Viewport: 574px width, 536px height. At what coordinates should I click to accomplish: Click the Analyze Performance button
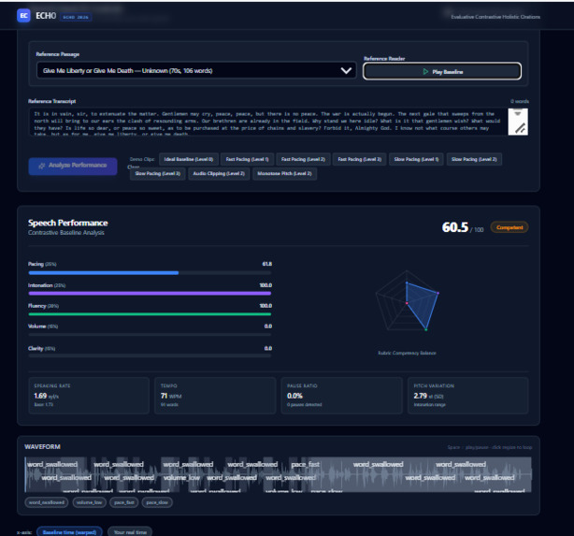tap(73, 166)
